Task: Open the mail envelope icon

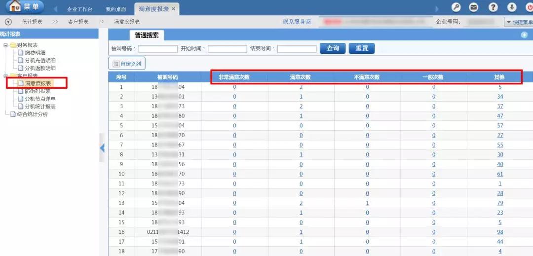Action: point(474,7)
